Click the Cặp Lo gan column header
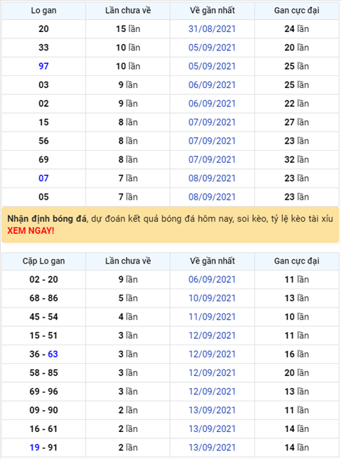341x459 pixels. coord(43,261)
